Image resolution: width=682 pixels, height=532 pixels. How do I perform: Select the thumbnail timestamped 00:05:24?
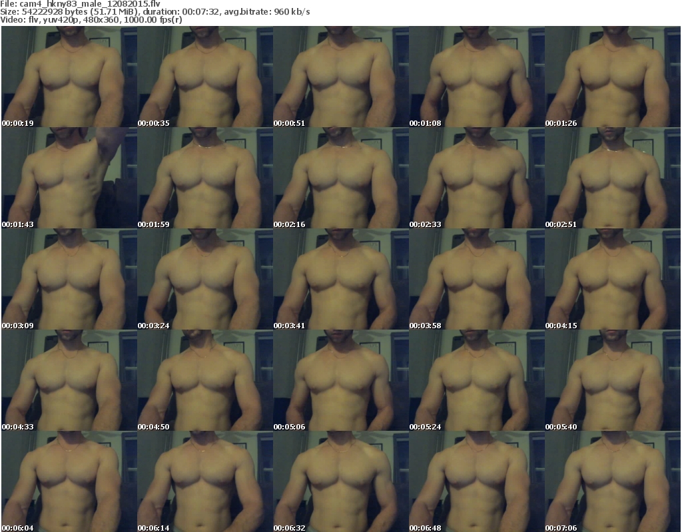click(x=477, y=381)
